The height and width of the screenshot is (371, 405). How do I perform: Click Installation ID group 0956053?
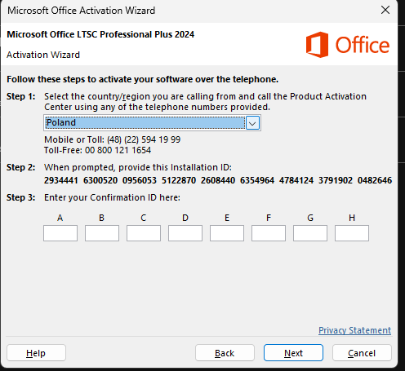tap(140, 180)
